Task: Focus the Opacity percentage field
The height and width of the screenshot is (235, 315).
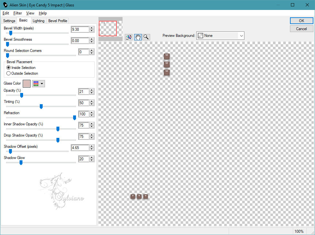Action: point(84,92)
